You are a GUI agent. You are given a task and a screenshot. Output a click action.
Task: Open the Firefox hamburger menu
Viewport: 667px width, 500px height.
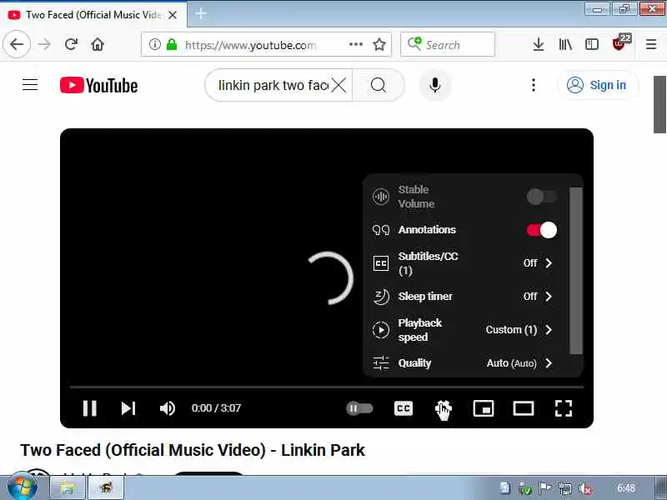point(651,44)
